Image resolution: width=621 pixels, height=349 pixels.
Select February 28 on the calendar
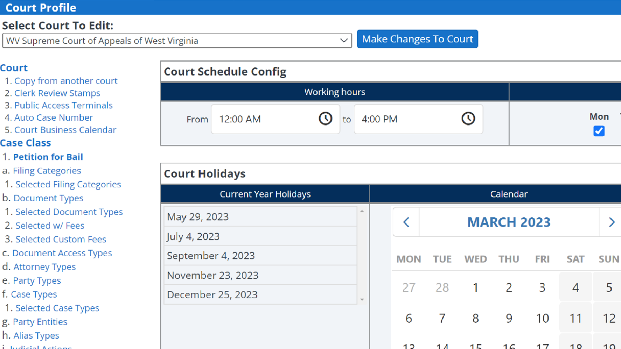pyautogui.click(x=442, y=287)
